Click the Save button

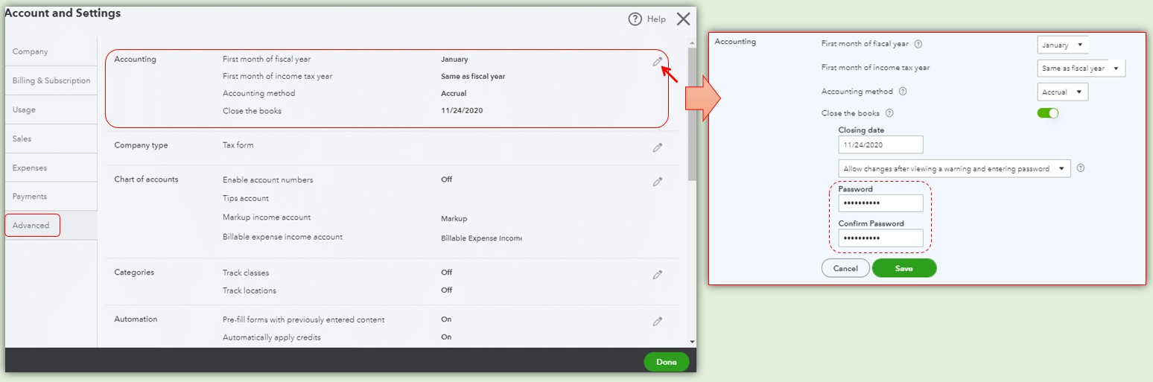pyautogui.click(x=904, y=268)
